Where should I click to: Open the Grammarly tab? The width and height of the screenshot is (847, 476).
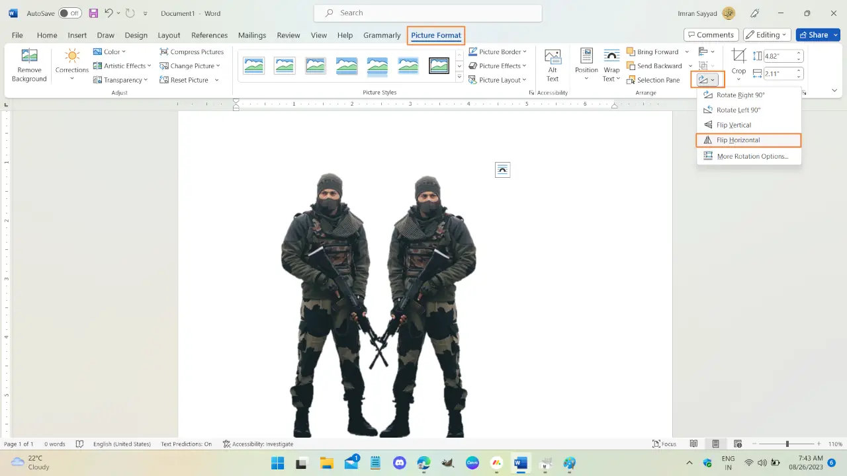click(382, 35)
